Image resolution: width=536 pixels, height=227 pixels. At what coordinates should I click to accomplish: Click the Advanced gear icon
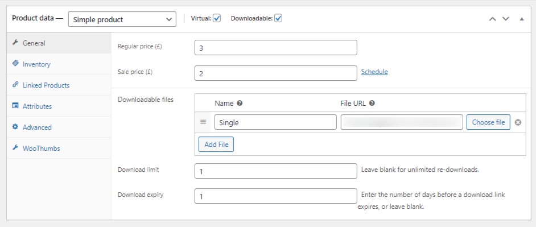(x=15, y=127)
